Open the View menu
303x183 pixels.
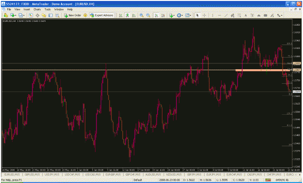(17, 9)
